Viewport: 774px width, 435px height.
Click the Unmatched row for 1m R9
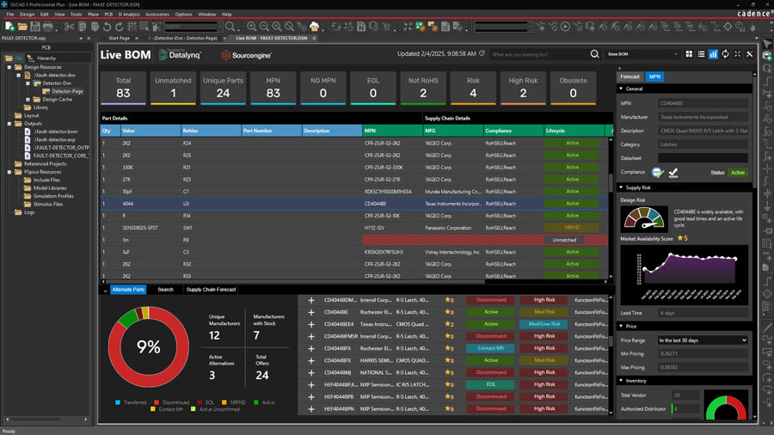click(x=354, y=240)
